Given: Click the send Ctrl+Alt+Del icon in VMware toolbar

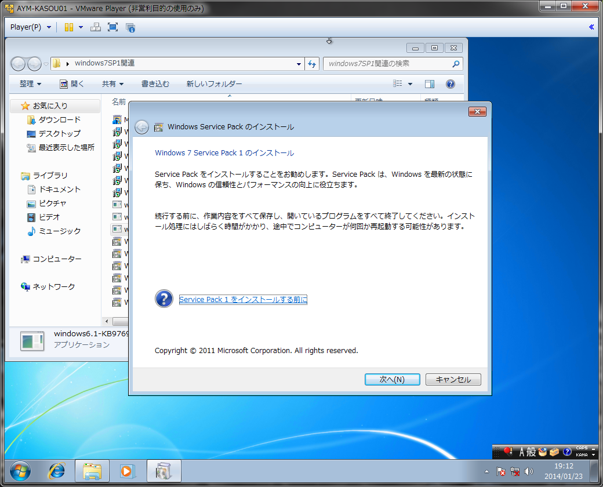Looking at the screenshot, I should [x=95, y=27].
